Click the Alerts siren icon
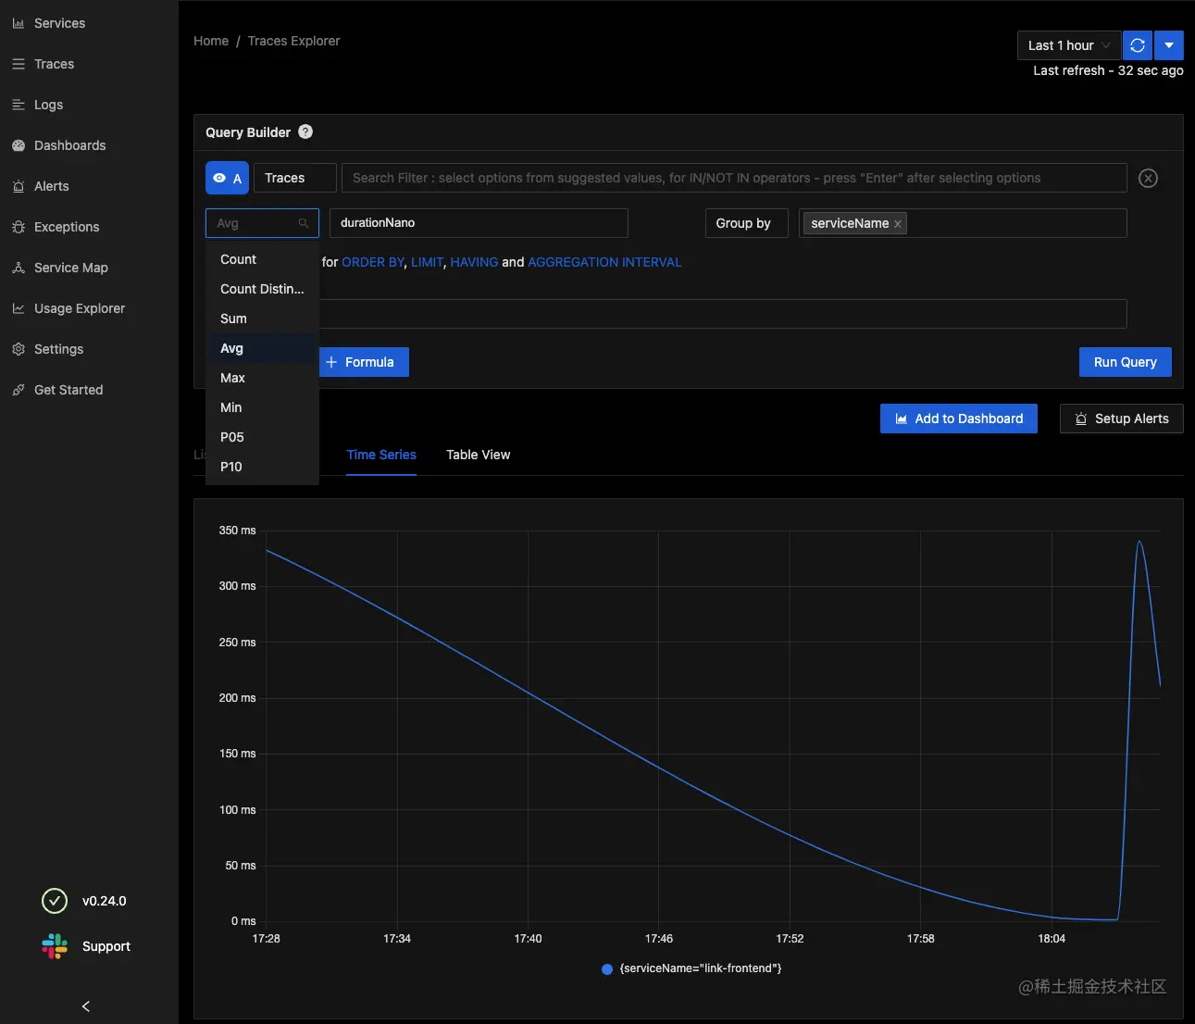The width and height of the screenshot is (1195, 1024). click(x=19, y=186)
